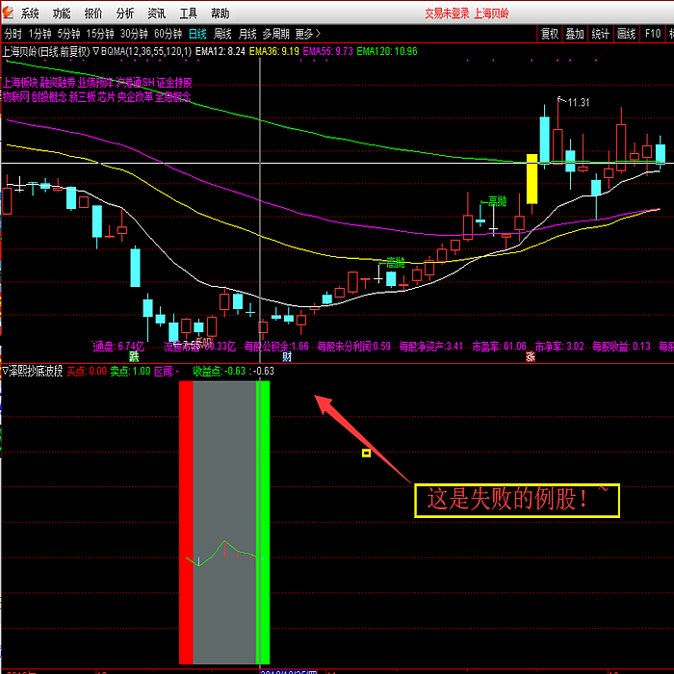Open F10 company info
Image resolution: width=674 pixels, height=674 pixels.
[653, 34]
